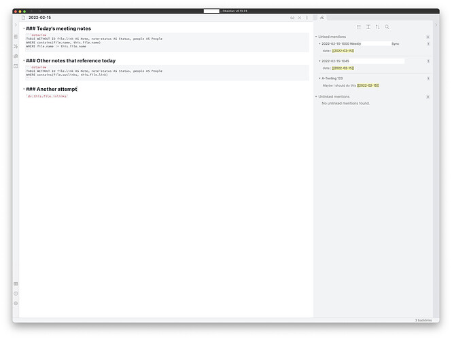The height and width of the screenshot is (339, 452).
Task: Close the 2022-02-15 note pane
Action: 300,18
